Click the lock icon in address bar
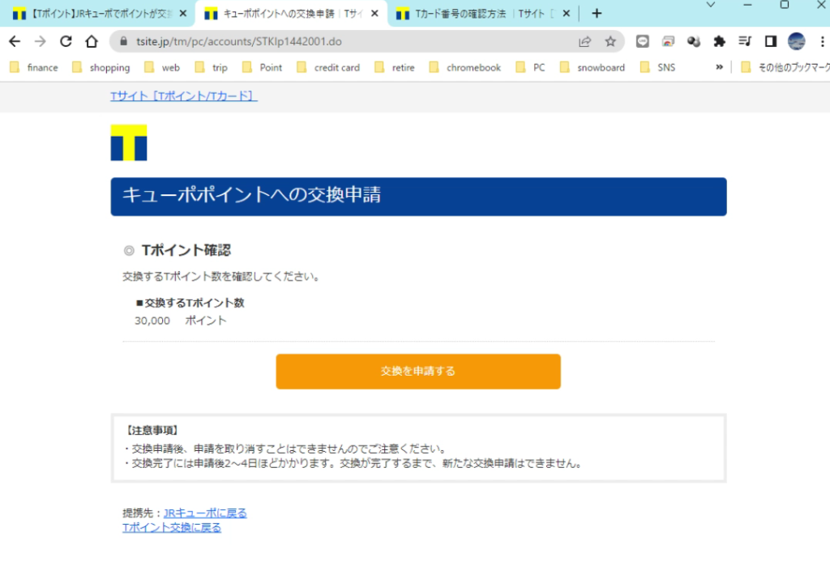This screenshot has height=570, width=830. [x=123, y=41]
